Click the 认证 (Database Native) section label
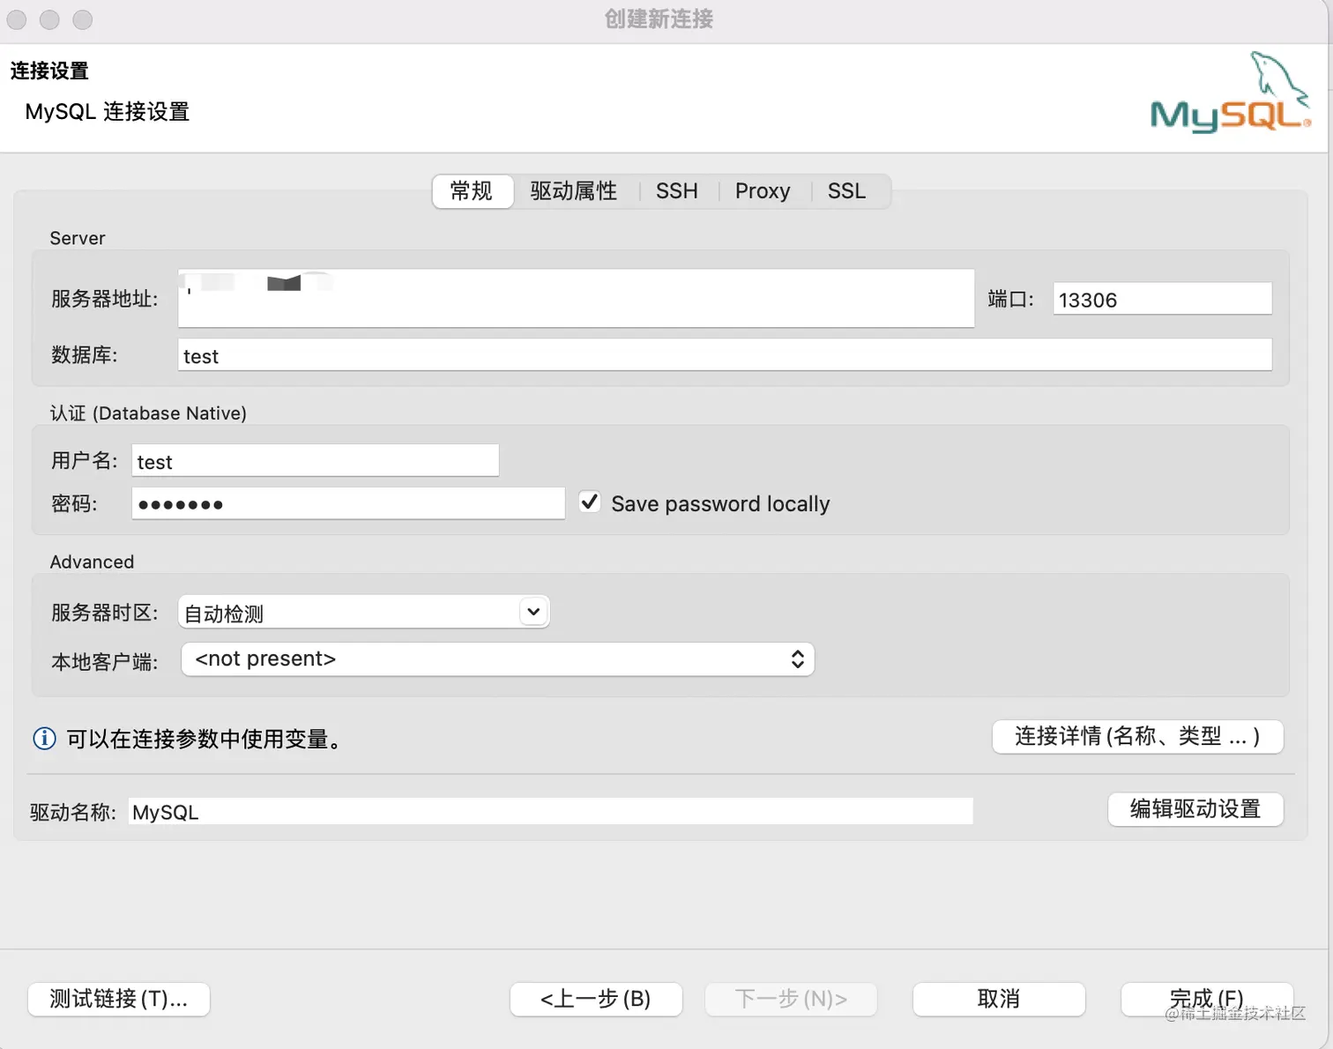Image resolution: width=1333 pixels, height=1049 pixels. (x=148, y=413)
